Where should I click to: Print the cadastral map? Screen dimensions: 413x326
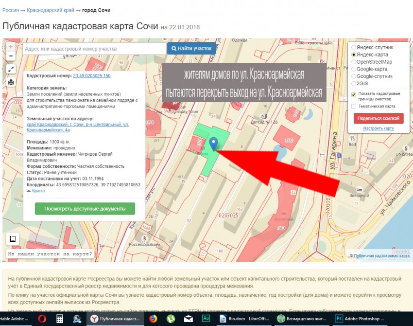(x=11, y=82)
